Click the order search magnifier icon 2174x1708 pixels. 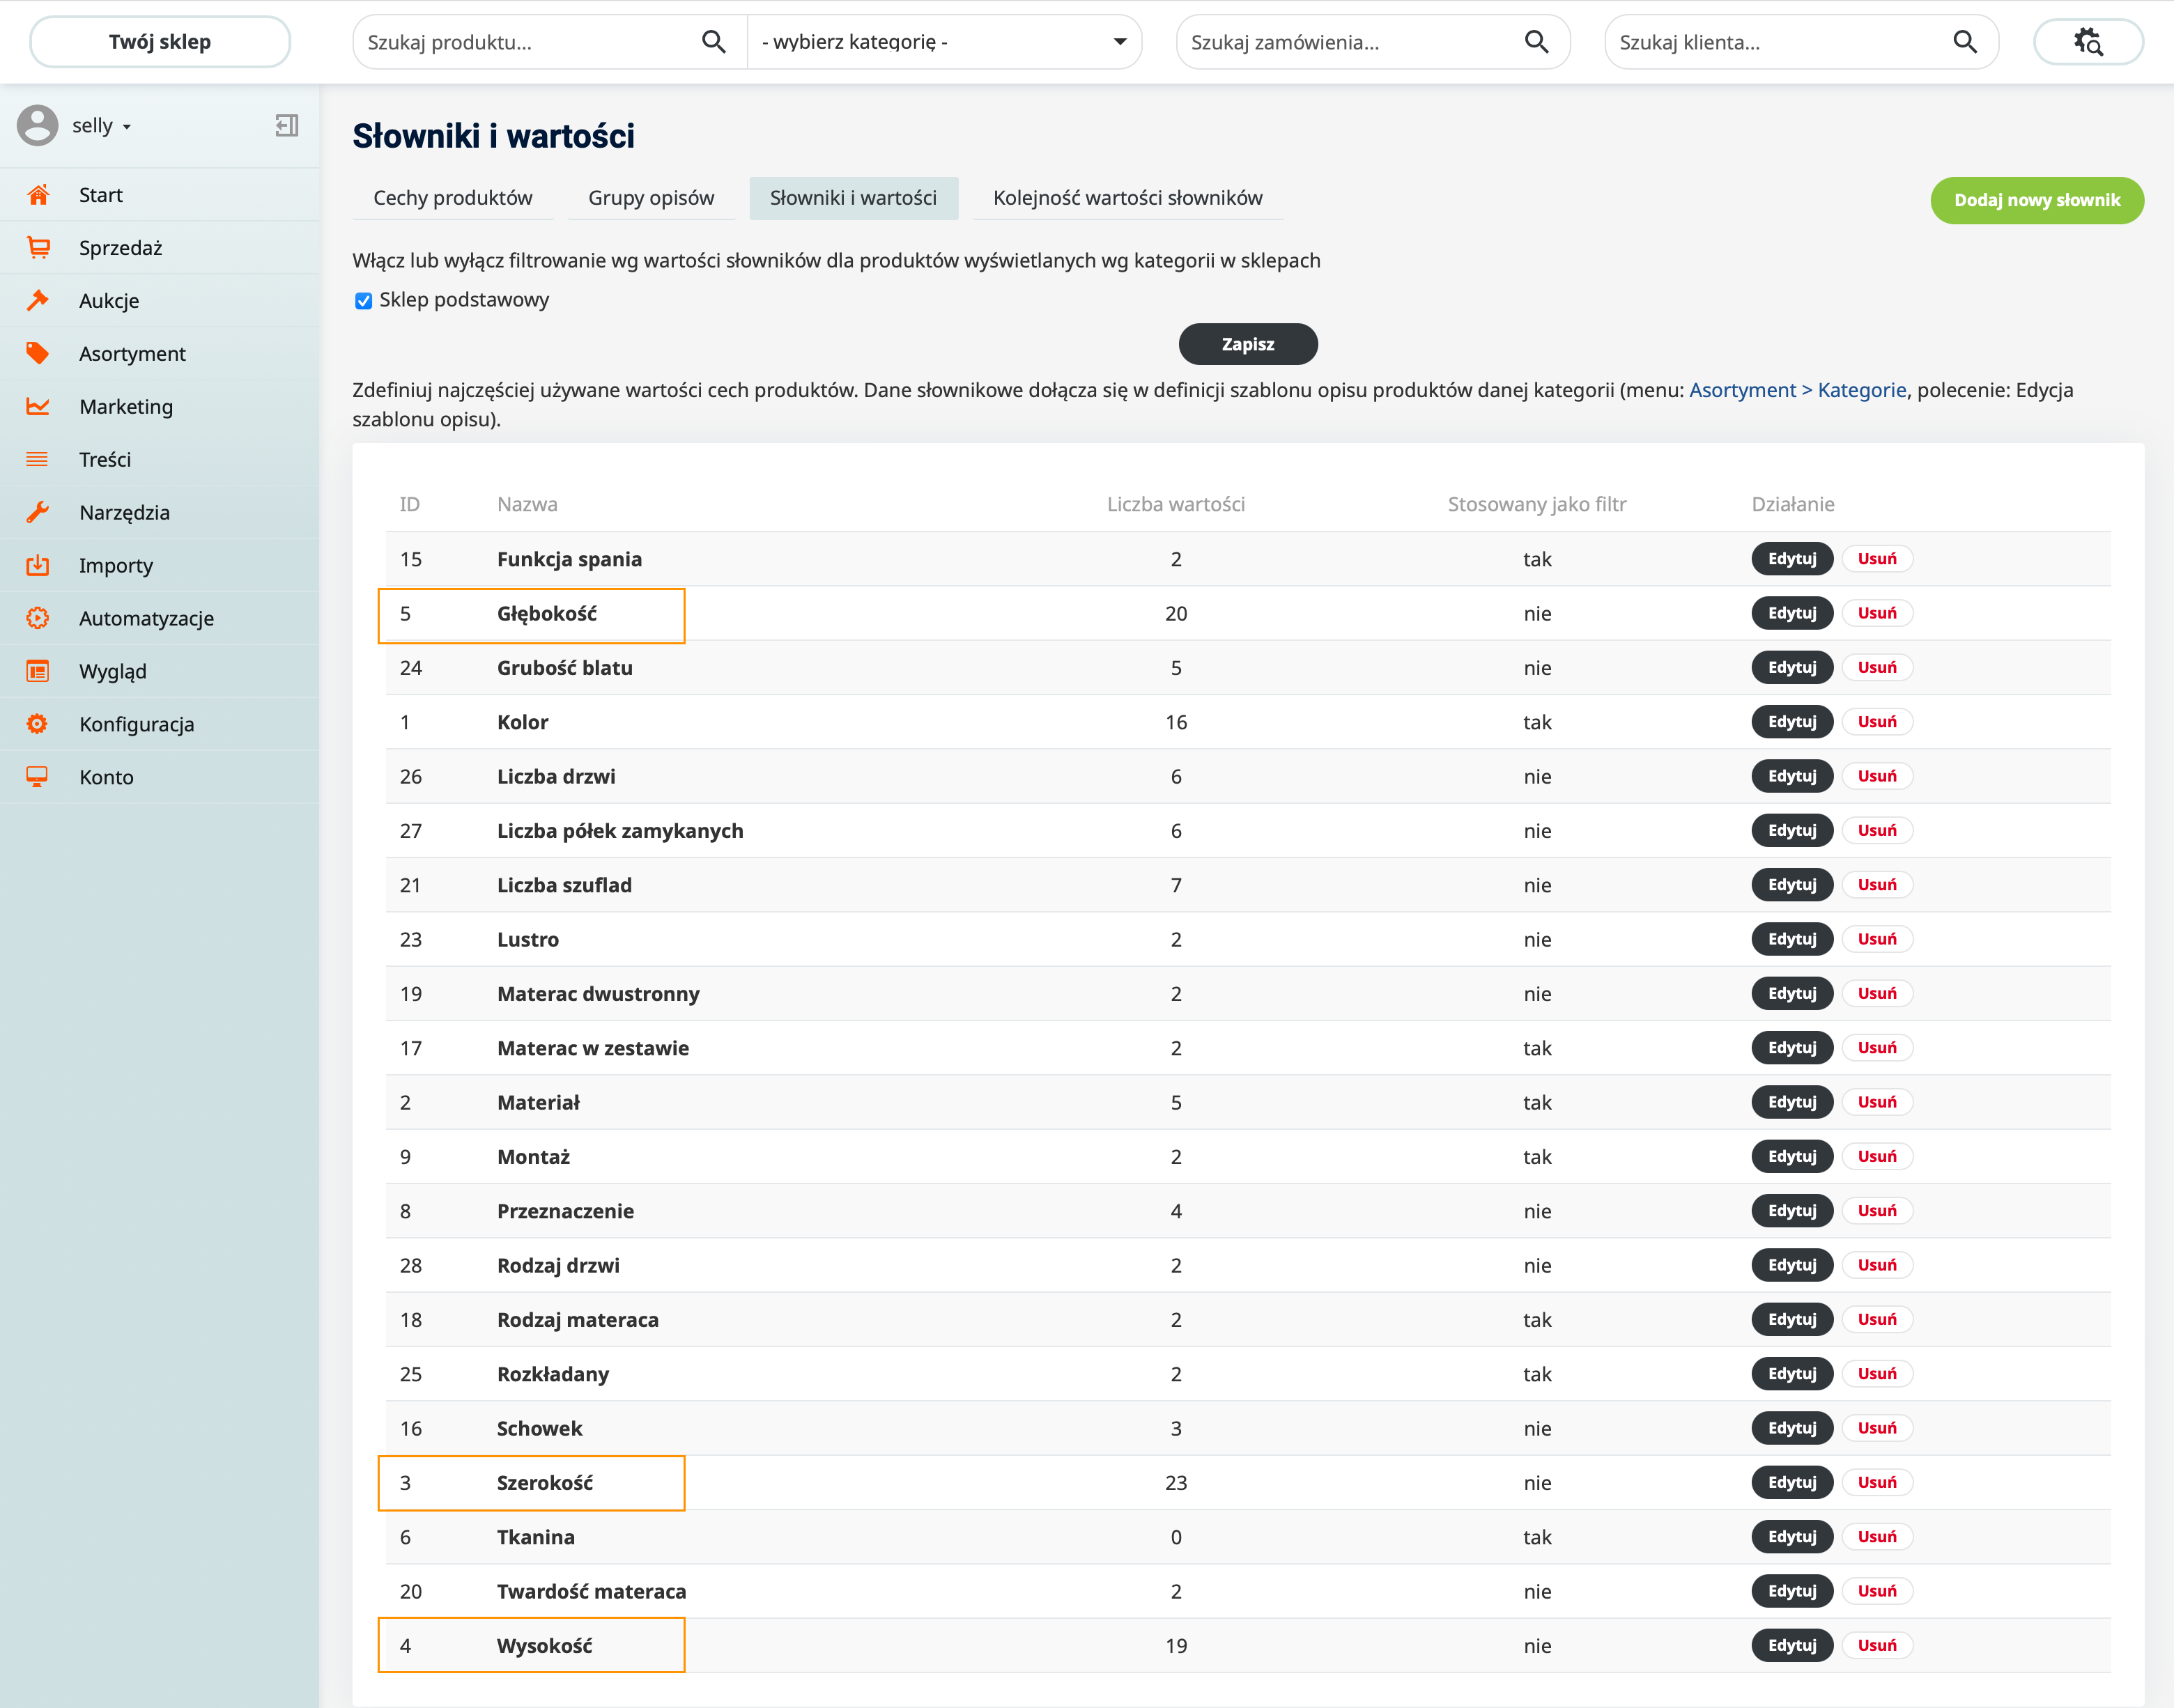[1536, 42]
